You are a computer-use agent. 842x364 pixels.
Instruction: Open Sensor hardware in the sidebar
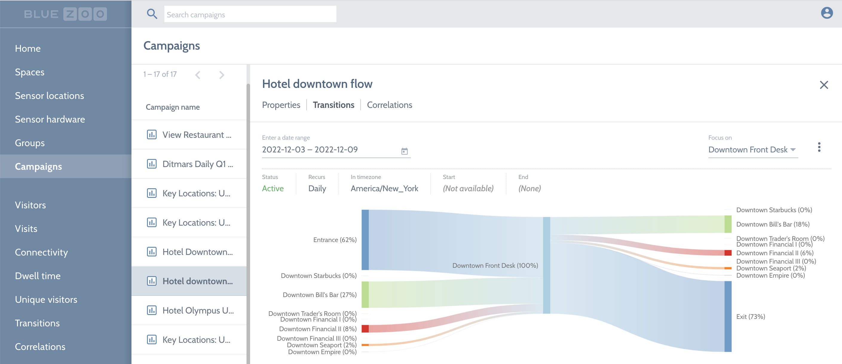[50, 119]
